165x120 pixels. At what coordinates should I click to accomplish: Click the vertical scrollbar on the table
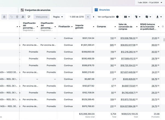pyautogui.click(x=164, y=40)
